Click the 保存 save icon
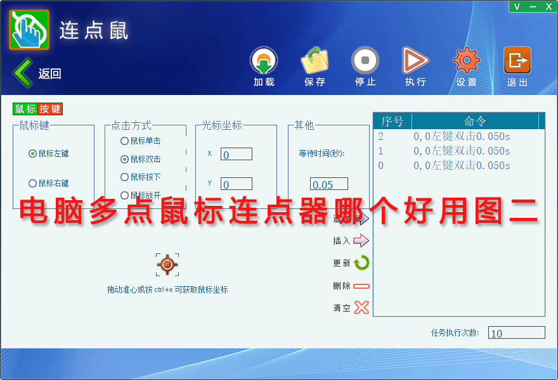The image size is (558, 380). pyautogui.click(x=315, y=60)
